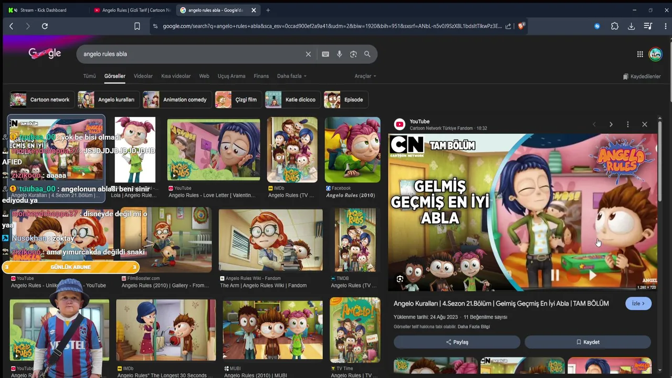Click the YouTube source icon in preview
This screenshot has height=378, width=672.
click(x=400, y=124)
